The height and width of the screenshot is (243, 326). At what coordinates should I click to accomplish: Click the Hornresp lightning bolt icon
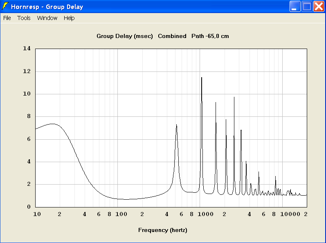[5, 6]
